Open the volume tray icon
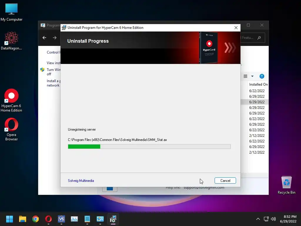The image size is (301, 226). [x=273, y=219]
